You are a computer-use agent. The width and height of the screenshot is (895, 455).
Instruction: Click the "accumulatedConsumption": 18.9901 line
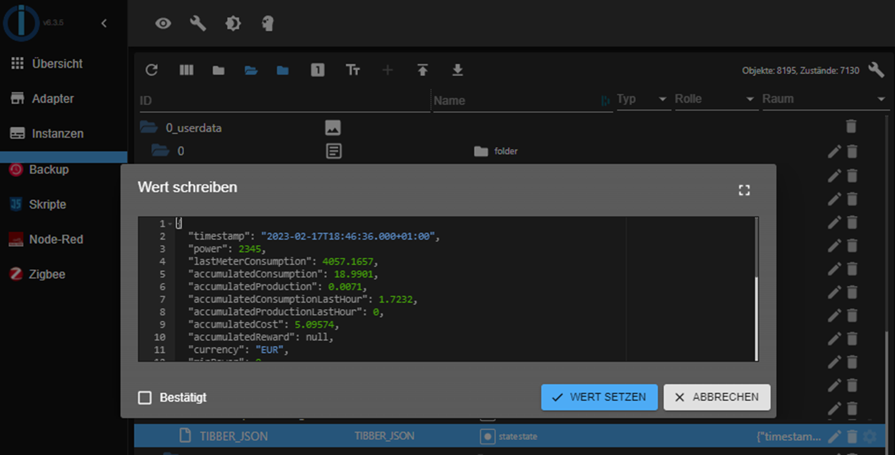(283, 274)
